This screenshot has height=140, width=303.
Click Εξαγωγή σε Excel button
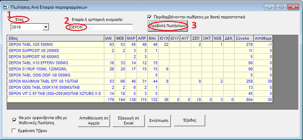point(129,121)
